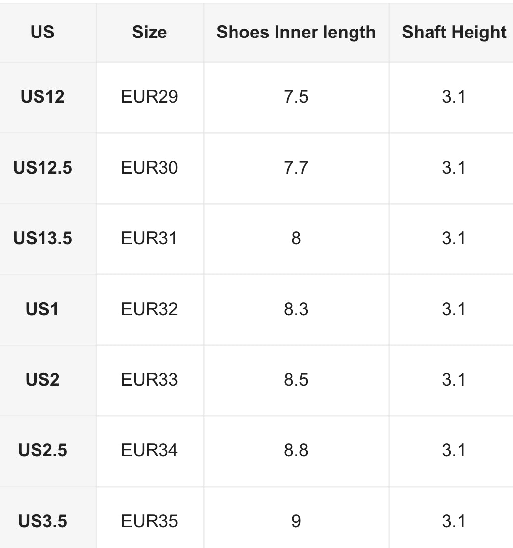Click the 8.8 inner length value
The image size is (513, 548).
[x=296, y=450]
